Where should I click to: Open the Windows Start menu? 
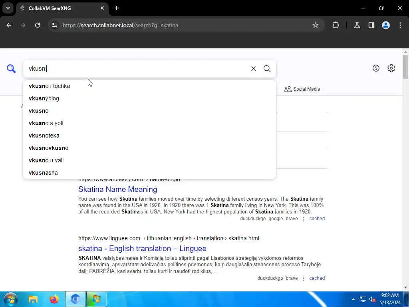point(10,299)
